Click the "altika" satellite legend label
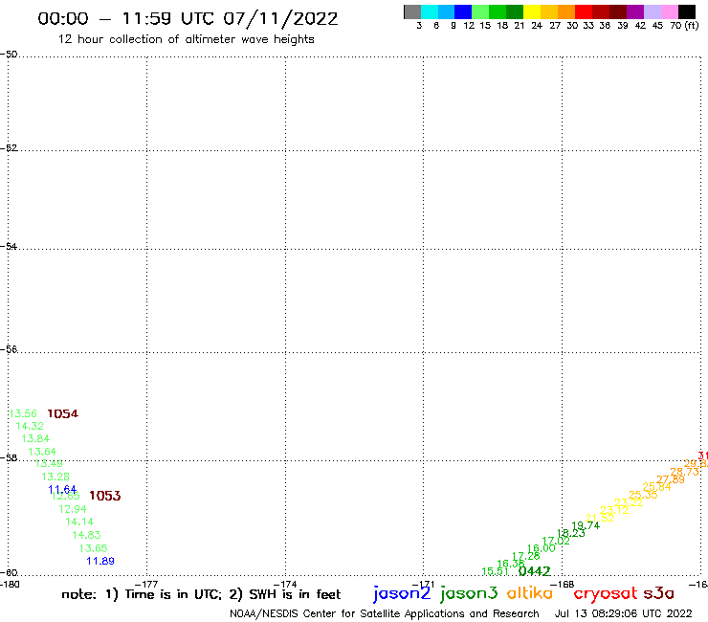The width and height of the screenshot is (708, 622). (x=530, y=592)
